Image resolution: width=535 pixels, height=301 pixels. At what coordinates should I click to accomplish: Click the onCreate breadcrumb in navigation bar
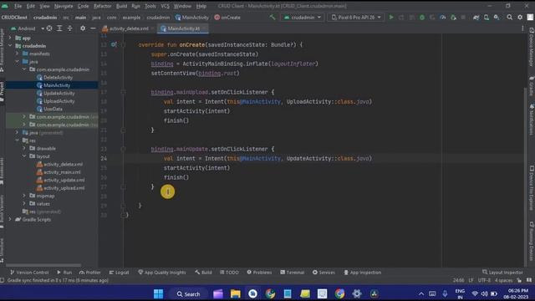[227, 18]
